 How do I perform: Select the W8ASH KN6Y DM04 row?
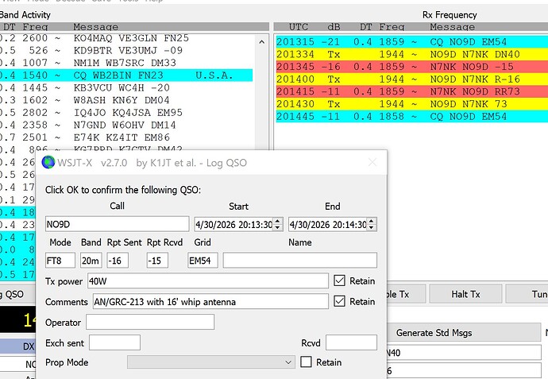pyautogui.click(x=126, y=100)
